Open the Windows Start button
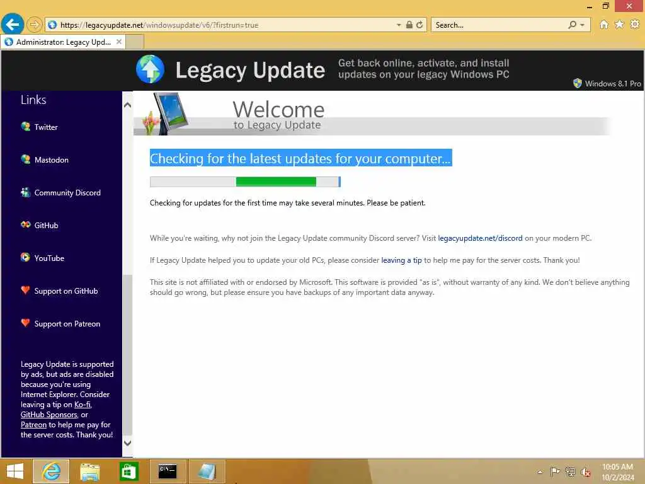 pyautogui.click(x=15, y=471)
